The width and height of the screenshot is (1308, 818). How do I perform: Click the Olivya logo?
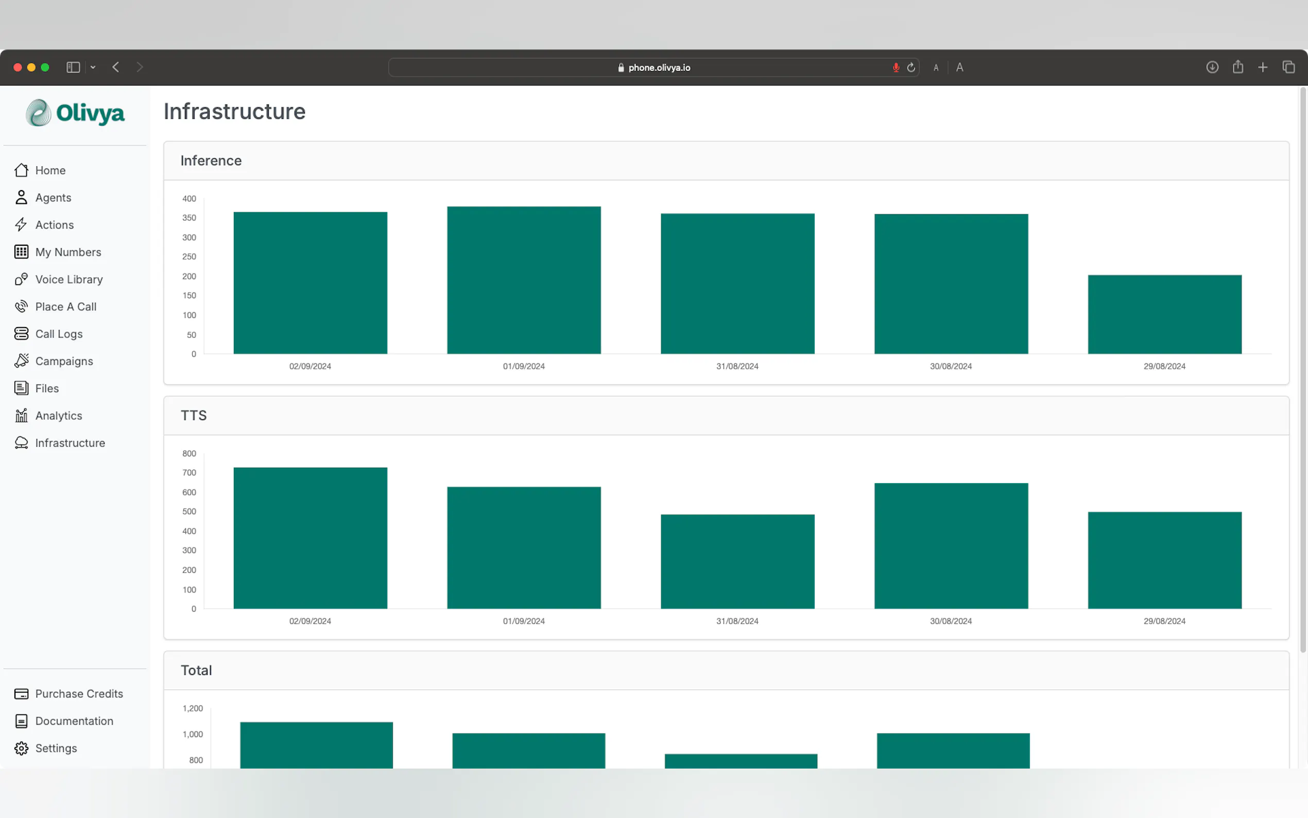click(x=75, y=112)
